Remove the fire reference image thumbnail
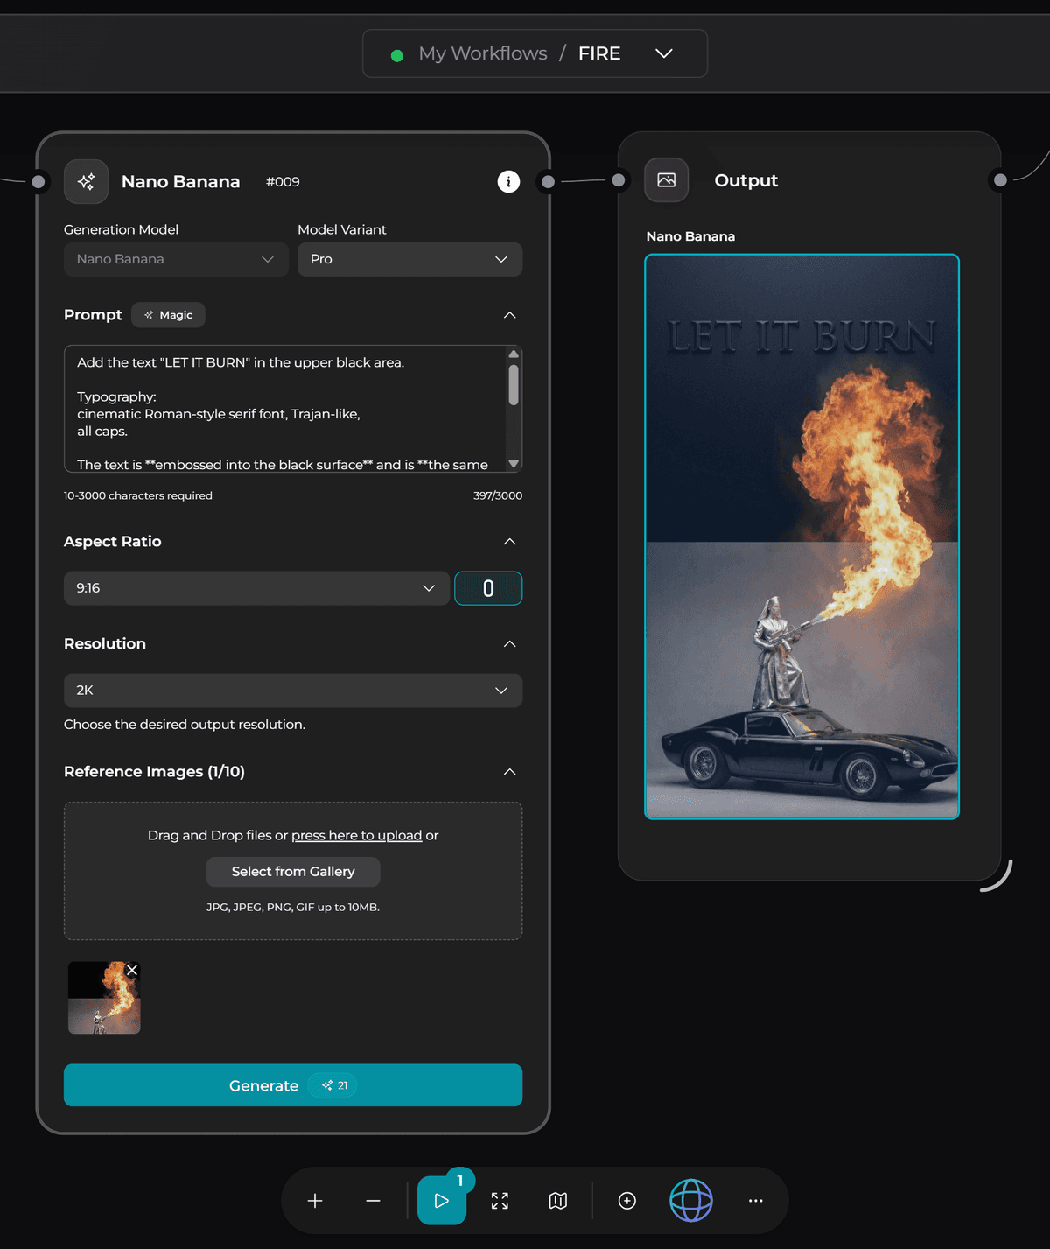Viewport: 1050px width, 1249px height. click(x=132, y=970)
